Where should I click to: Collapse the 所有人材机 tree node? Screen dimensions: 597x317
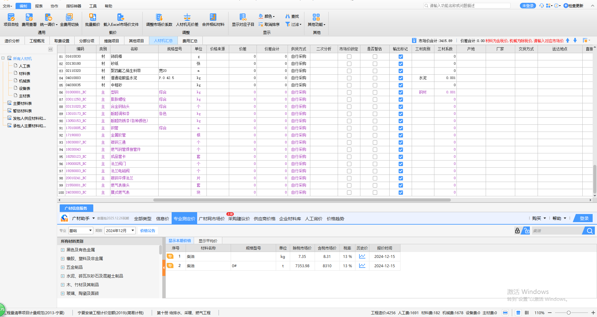(3, 58)
